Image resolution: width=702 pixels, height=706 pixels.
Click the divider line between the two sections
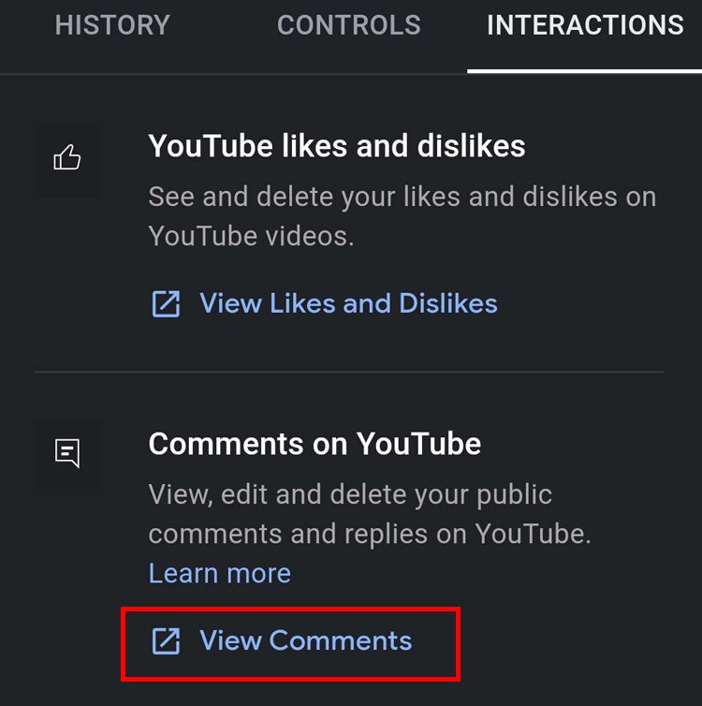click(348, 372)
